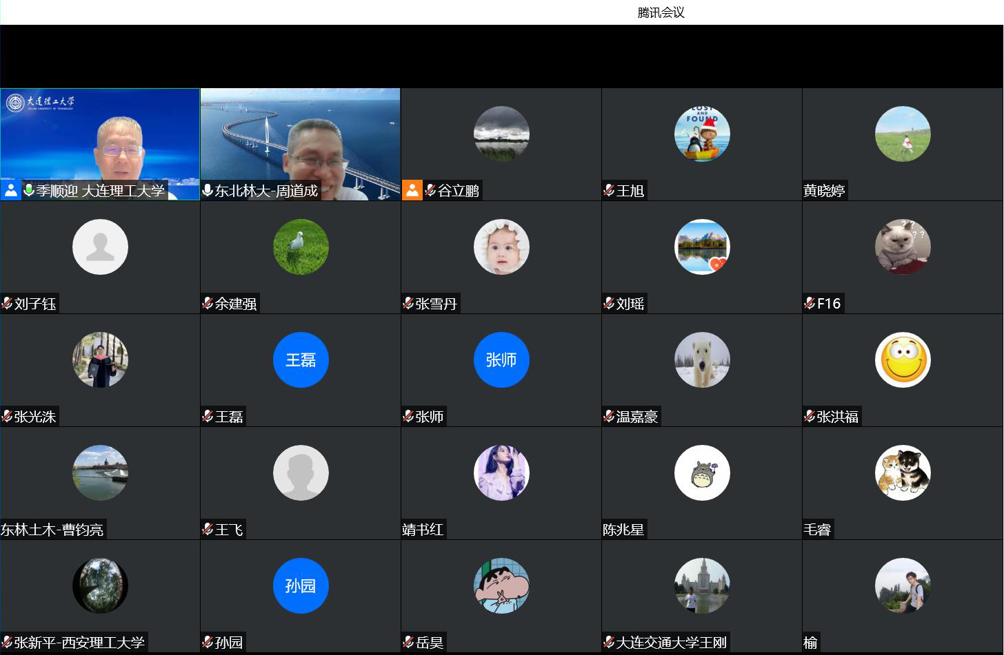
Task: Select the 东北林大-周道成 video feed
Action: [x=300, y=138]
